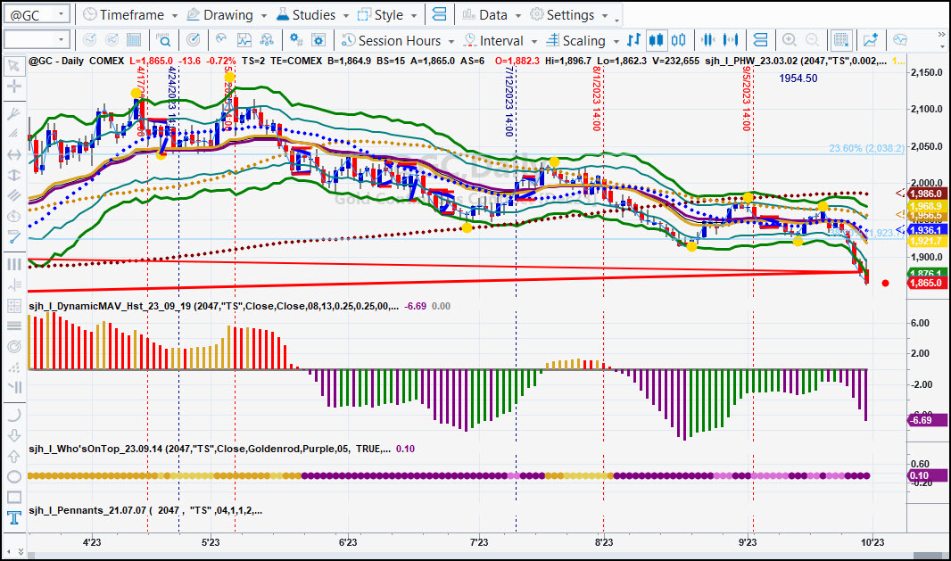Click the 1,865.0 red price label
Viewport: 951px width, 561px height.
pos(926,284)
